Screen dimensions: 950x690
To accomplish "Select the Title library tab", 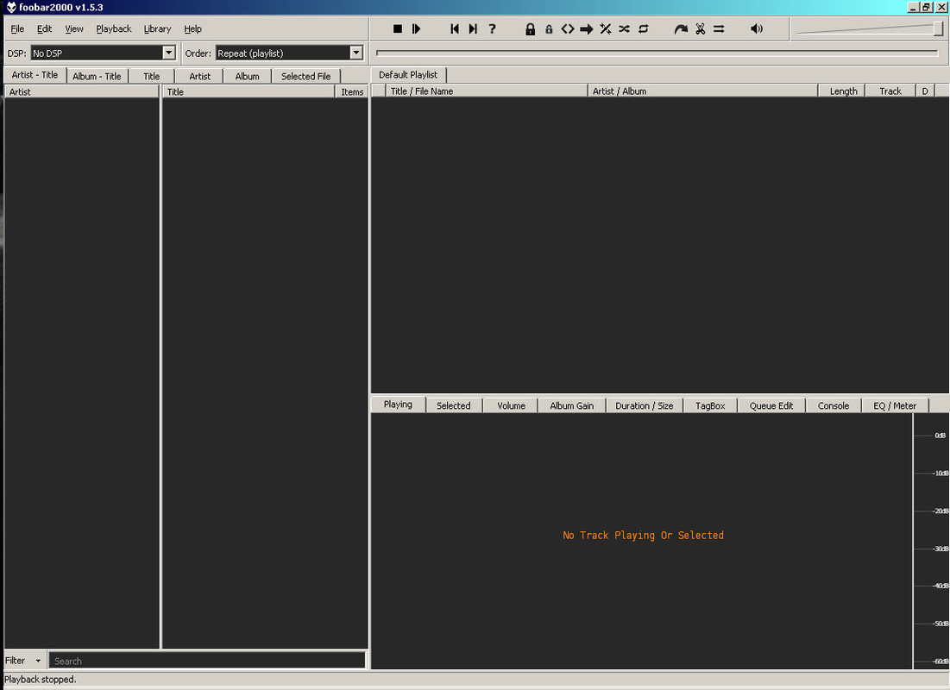I will click(x=152, y=76).
